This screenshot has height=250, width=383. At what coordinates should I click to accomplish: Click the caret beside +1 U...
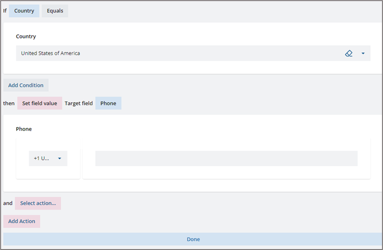tap(59, 158)
